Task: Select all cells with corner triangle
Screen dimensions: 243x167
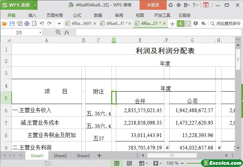Action: click(9, 40)
